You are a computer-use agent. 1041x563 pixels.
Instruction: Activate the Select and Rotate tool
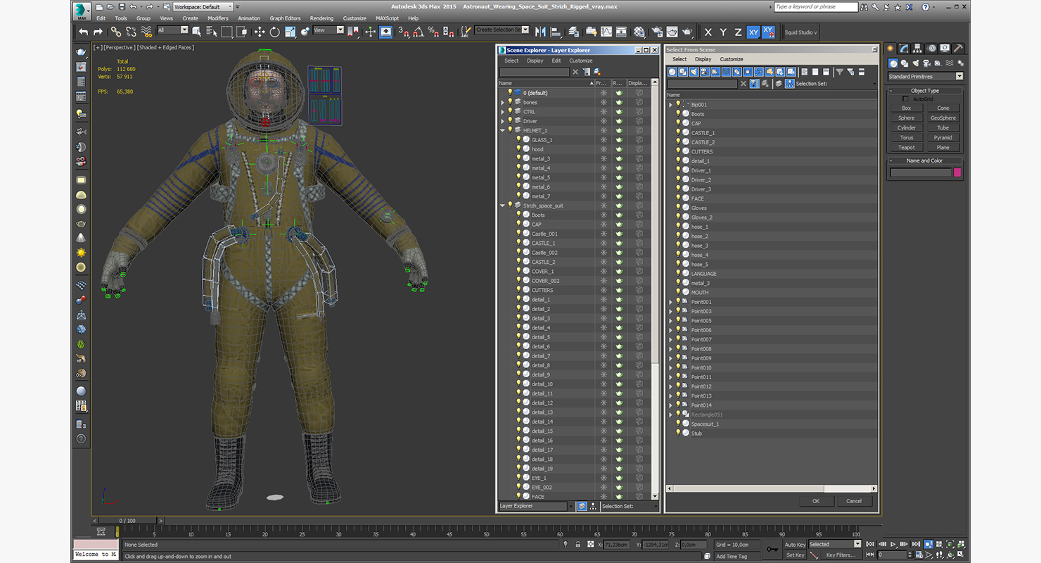pos(274,32)
